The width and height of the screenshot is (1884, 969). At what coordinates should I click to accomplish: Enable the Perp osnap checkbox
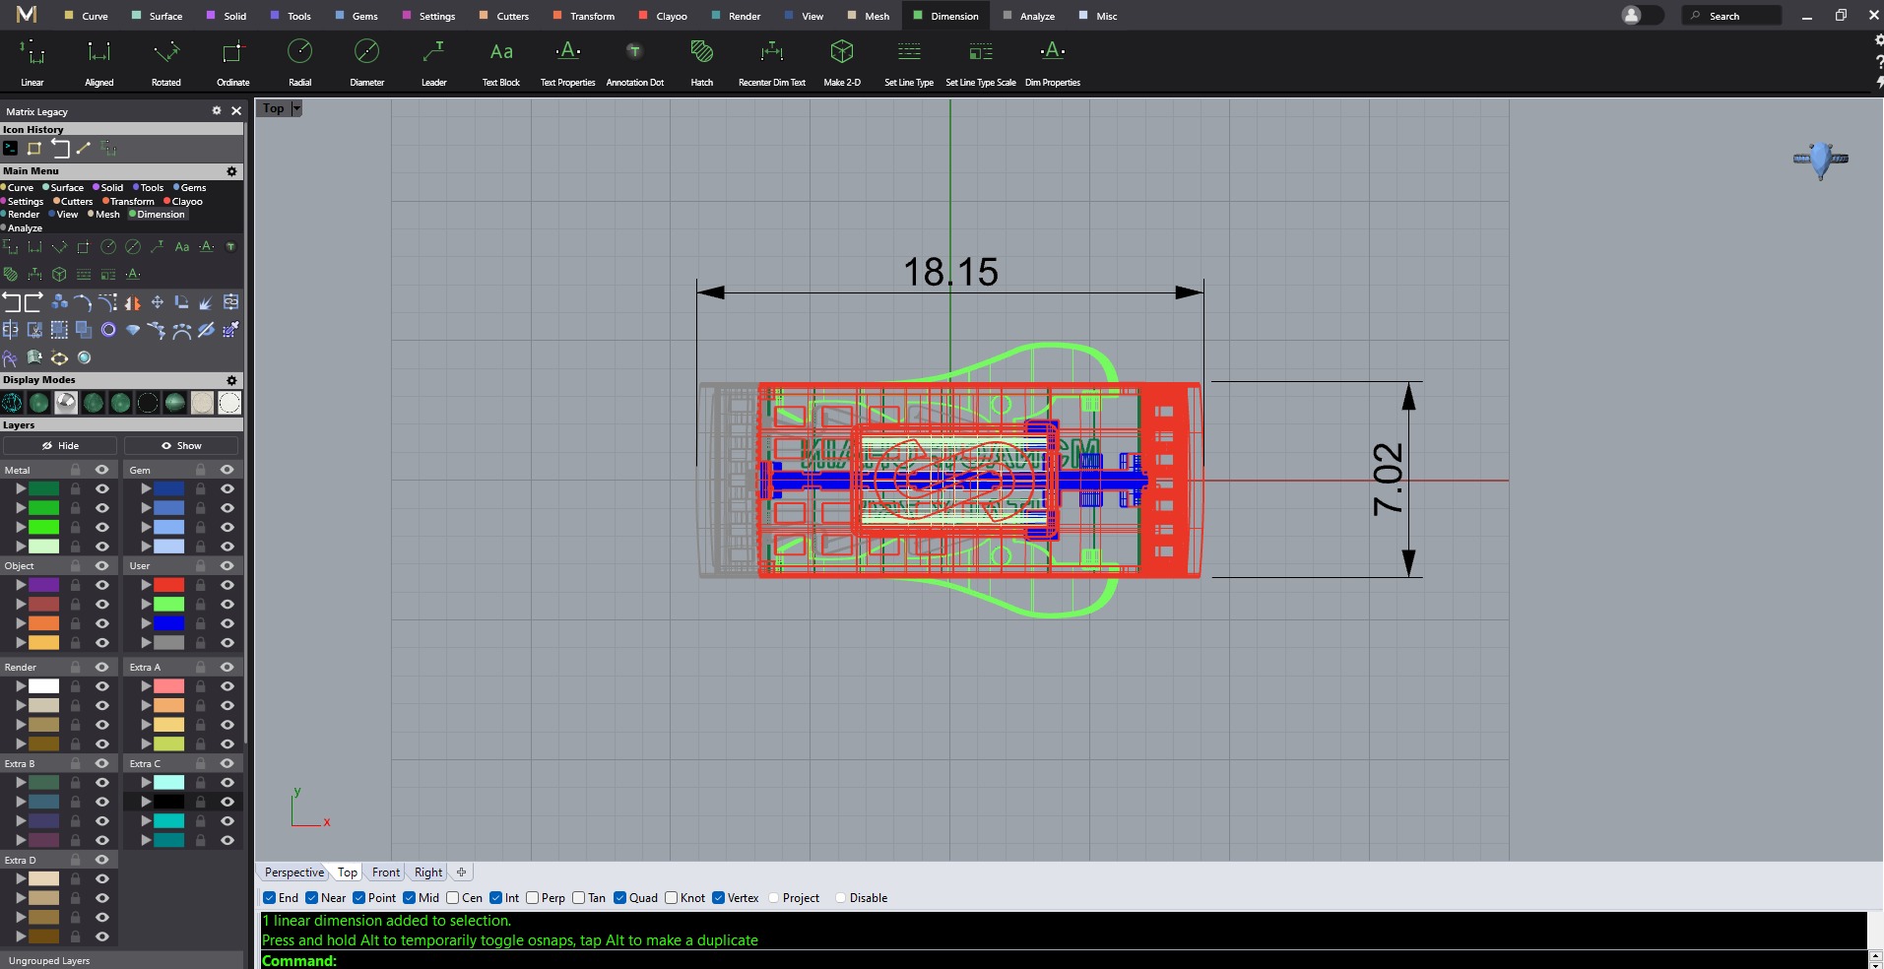coord(532,898)
